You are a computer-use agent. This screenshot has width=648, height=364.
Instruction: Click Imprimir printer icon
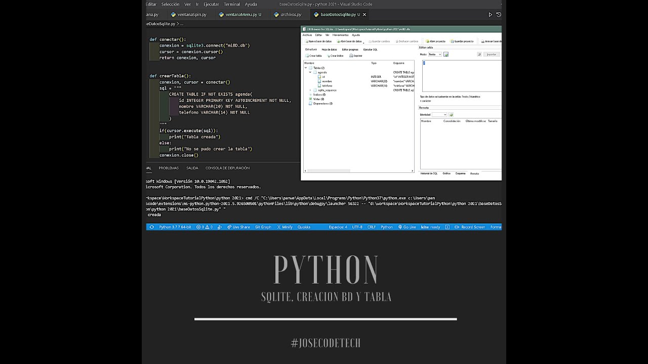[x=355, y=56]
